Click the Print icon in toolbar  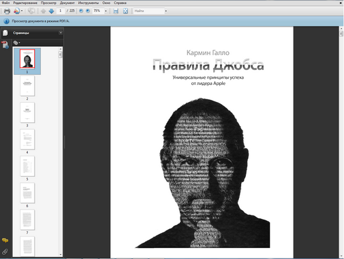click(7, 11)
